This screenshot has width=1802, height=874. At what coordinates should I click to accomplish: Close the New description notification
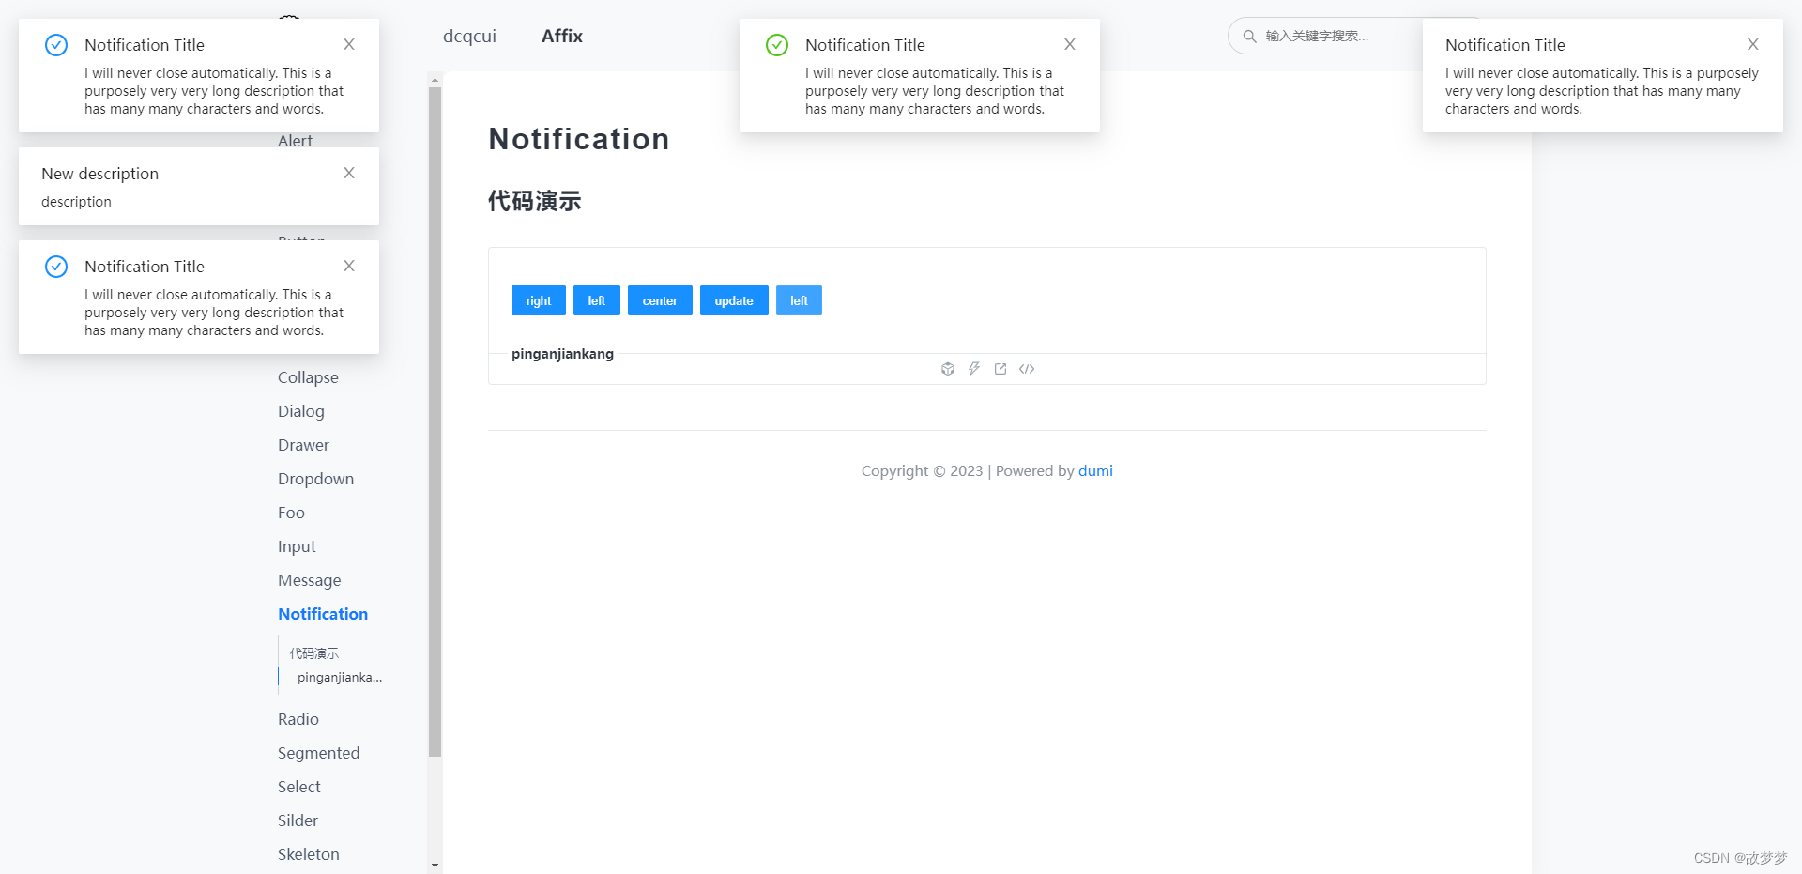(349, 173)
